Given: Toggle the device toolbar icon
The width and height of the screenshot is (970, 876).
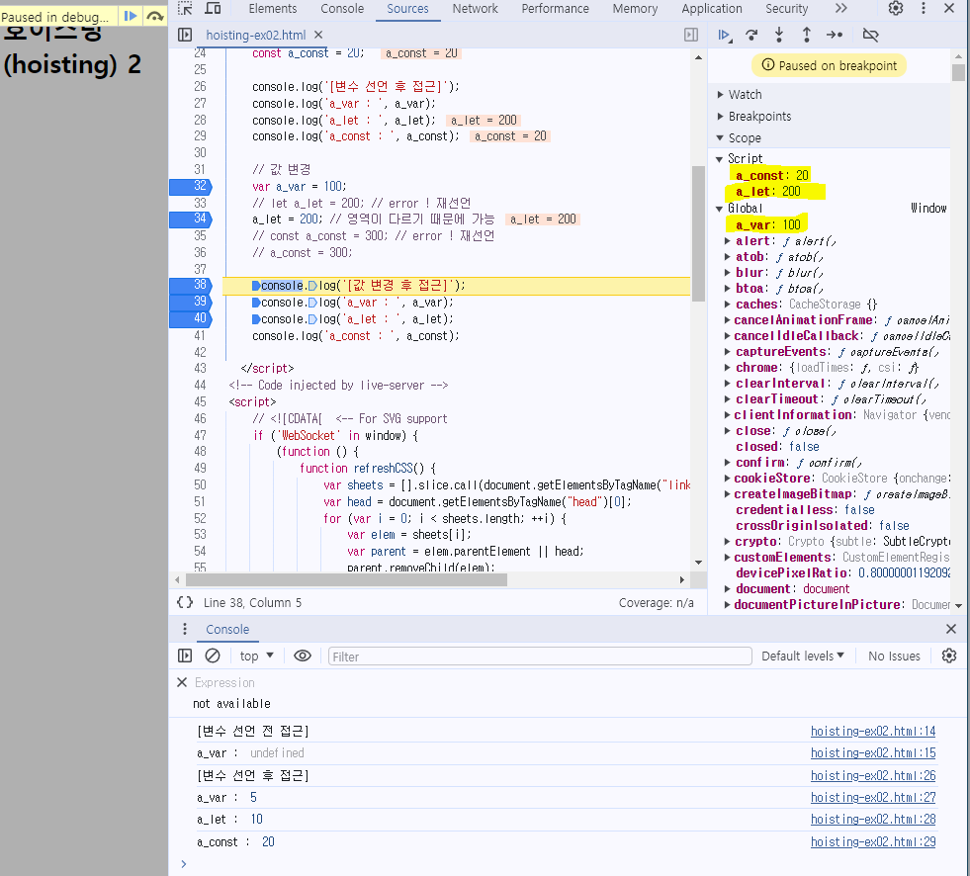Looking at the screenshot, I should [x=213, y=8].
